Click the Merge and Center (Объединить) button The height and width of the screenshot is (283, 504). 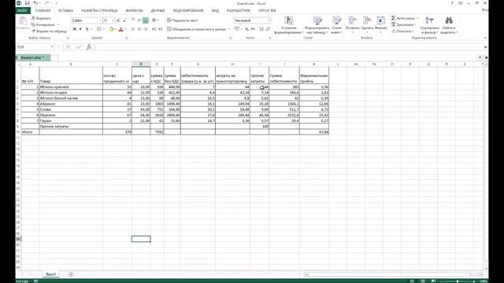196,29
